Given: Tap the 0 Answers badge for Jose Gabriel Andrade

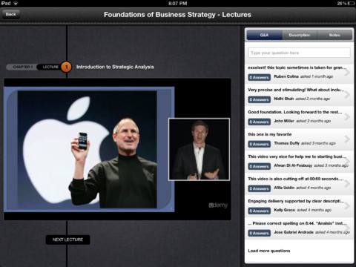Looking at the screenshot, I should coord(259,233).
